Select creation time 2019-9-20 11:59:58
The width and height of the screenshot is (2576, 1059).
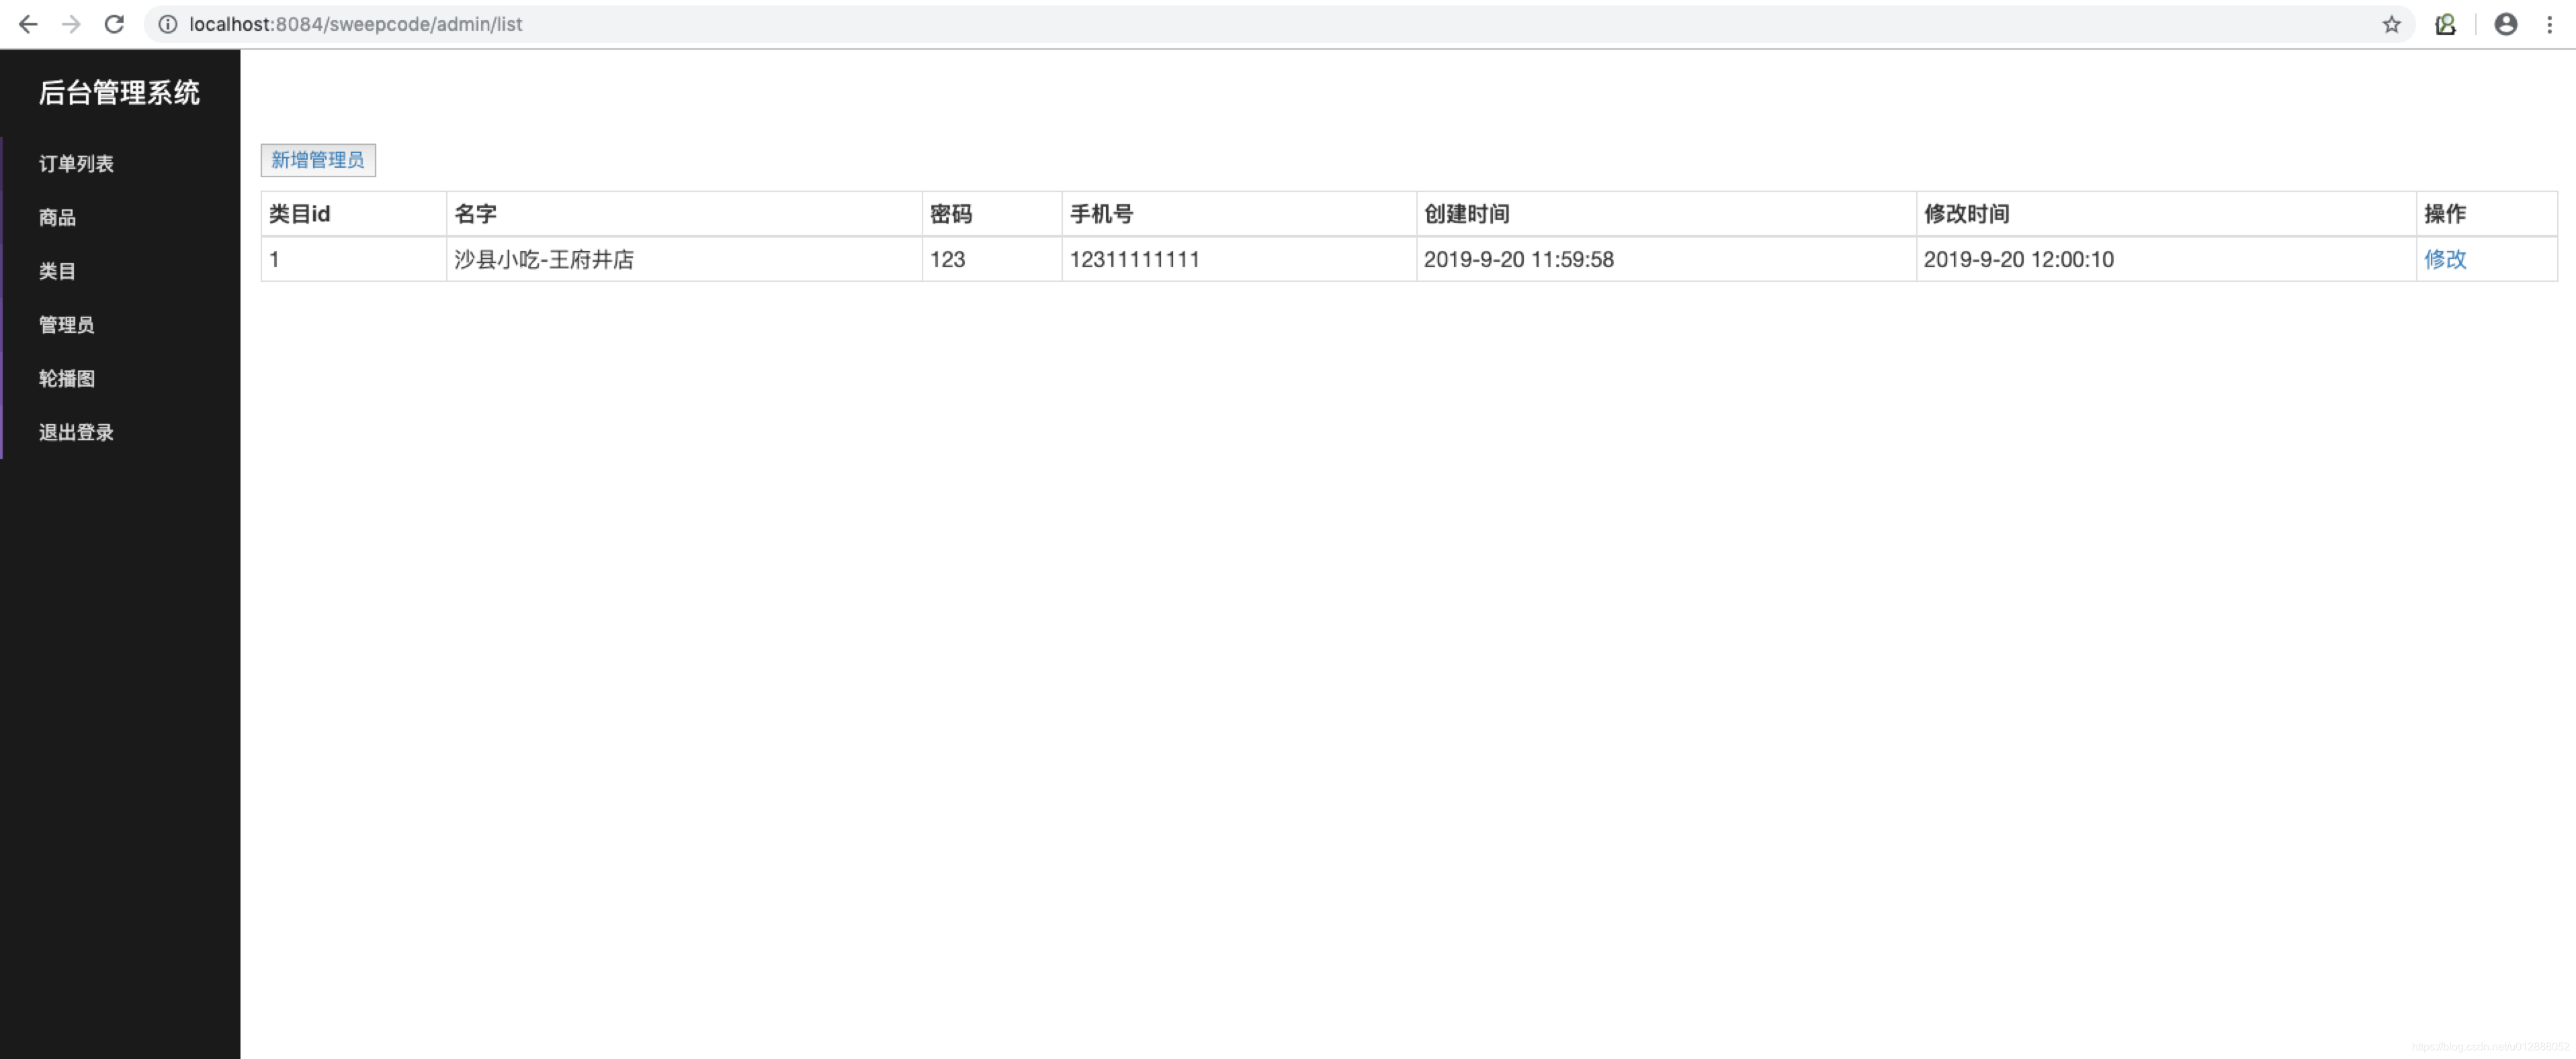click(x=1518, y=260)
